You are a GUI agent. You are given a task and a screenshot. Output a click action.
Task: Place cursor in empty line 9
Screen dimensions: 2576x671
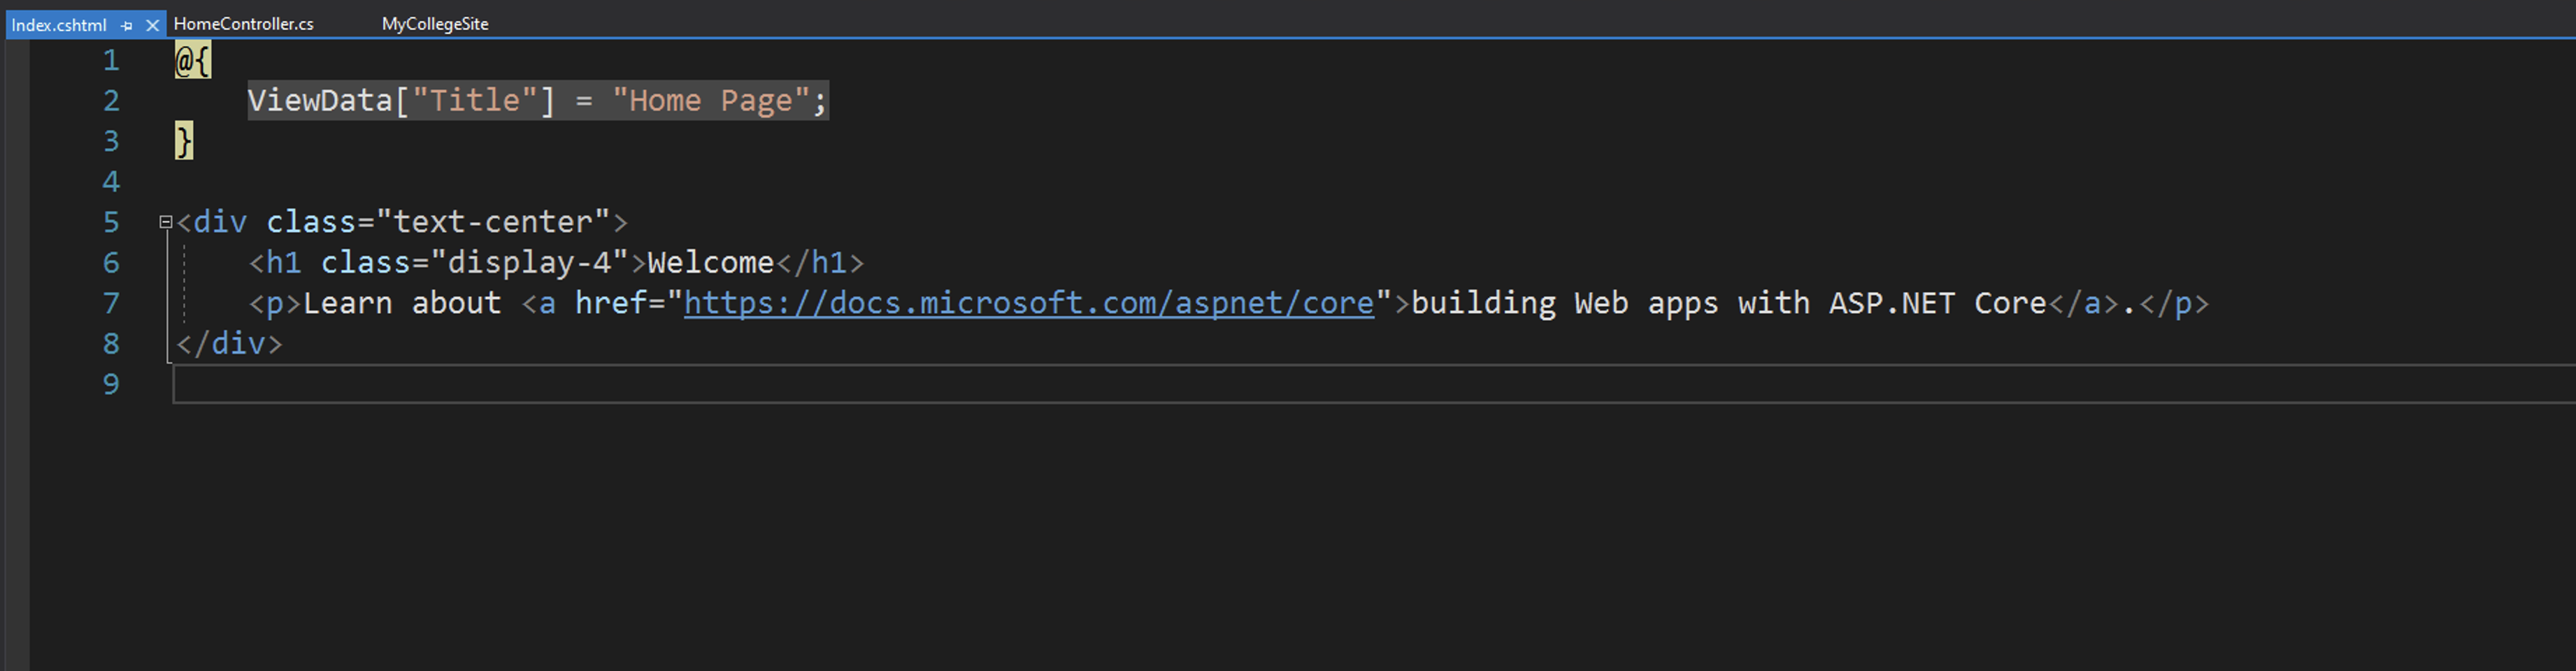[800, 384]
